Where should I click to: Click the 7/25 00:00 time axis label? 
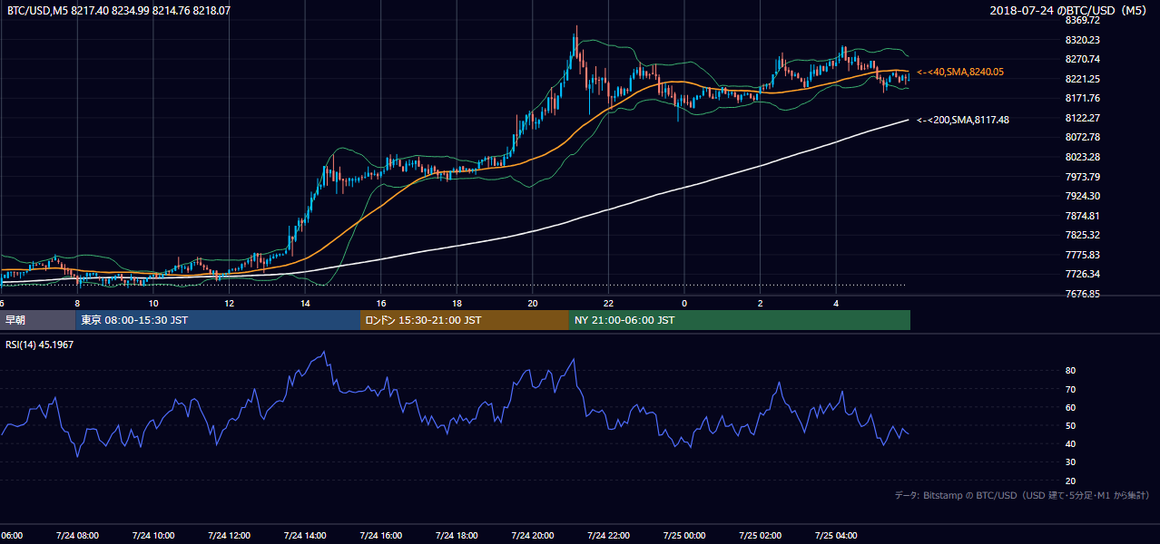click(683, 535)
